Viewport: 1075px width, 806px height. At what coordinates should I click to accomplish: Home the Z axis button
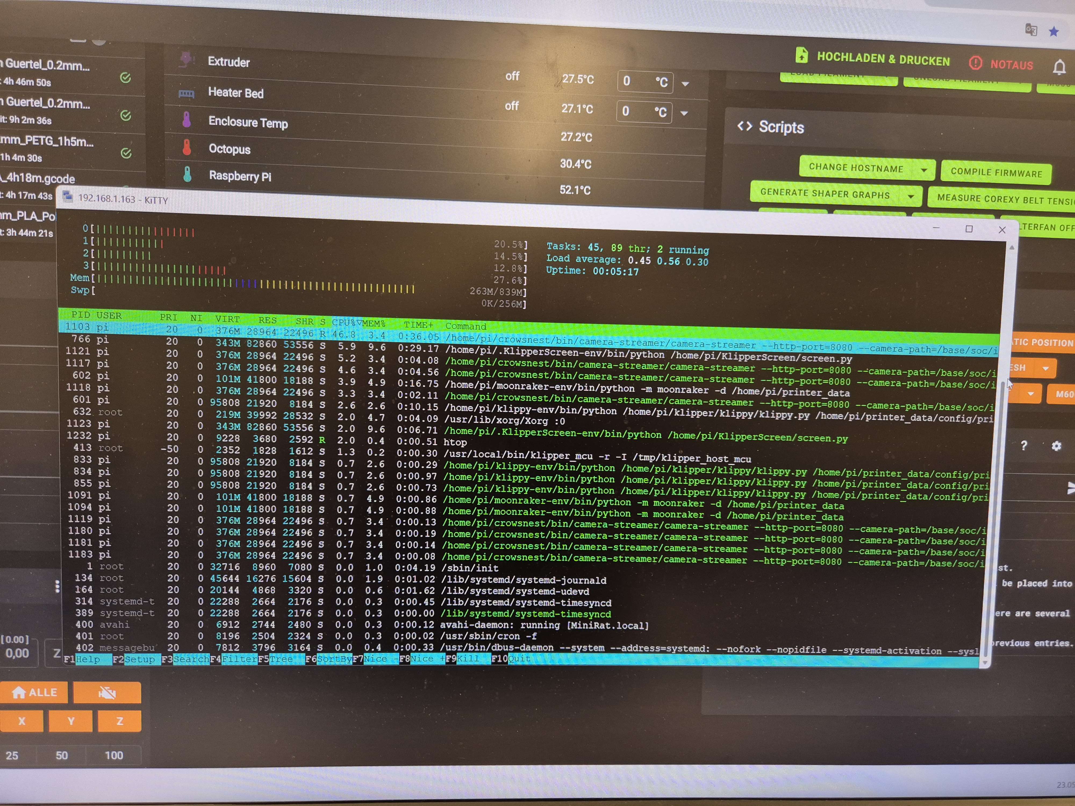120,721
